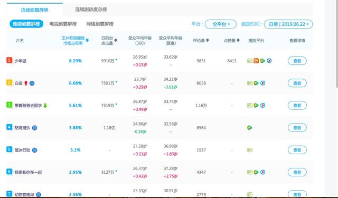Click the Tencent Video icon for 我要和你在一起
This screenshot has height=198, width=338.
[x=256, y=172]
